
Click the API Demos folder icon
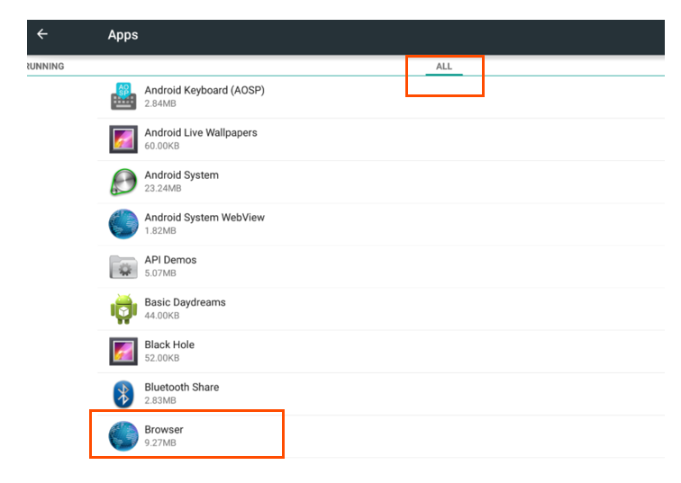(x=123, y=266)
